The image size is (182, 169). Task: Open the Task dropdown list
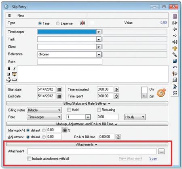click(99, 39)
